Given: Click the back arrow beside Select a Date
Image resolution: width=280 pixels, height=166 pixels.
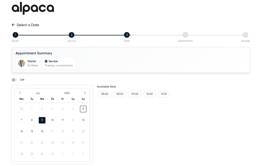Looking at the screenshot, I should click(x=13, y=25).
